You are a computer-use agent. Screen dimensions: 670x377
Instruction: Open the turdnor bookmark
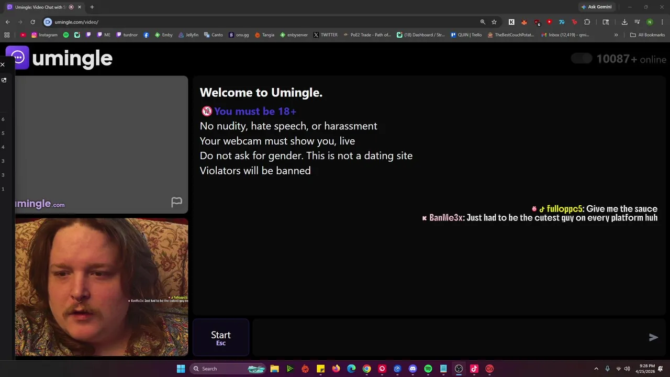[127, 35]
